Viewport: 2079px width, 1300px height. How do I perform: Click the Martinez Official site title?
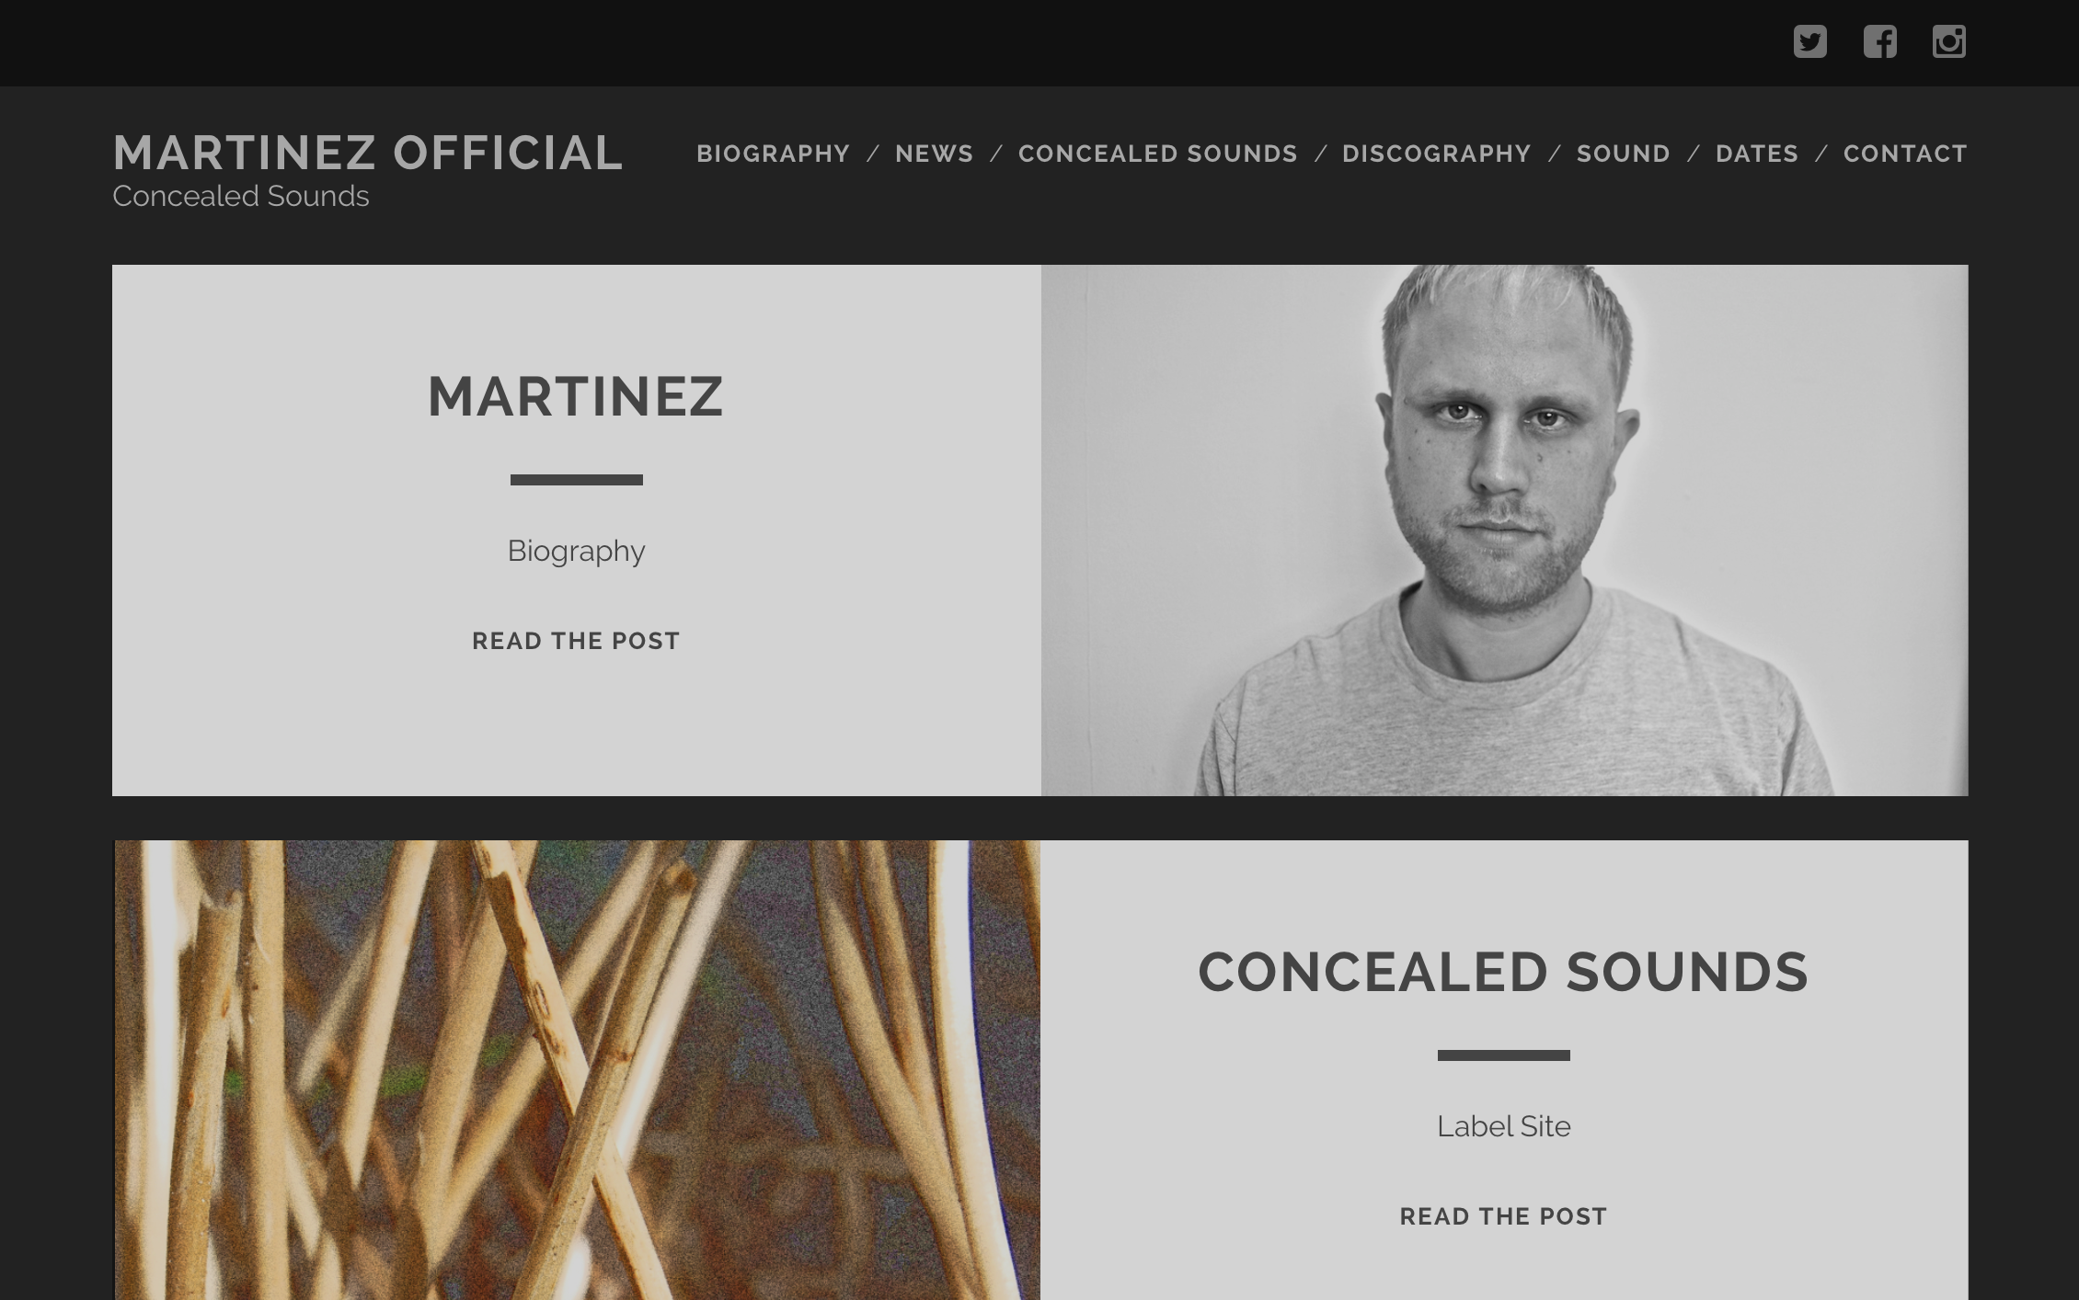coord(368,153)
